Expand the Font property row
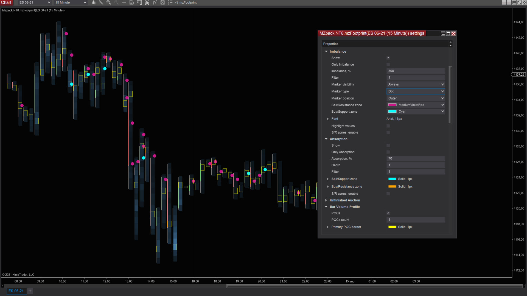527x296 pixels. coord(328,119)
